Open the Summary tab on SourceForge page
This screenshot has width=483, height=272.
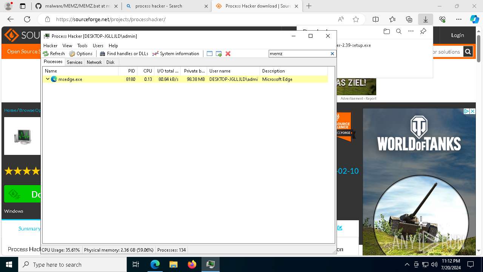pos(29,229)
